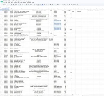Click the move to folder icon
Image resolution: width=104 pixels, height=96 pixels.
28,1
